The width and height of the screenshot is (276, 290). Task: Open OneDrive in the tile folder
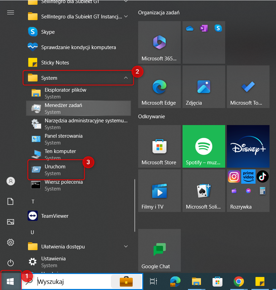190,29
